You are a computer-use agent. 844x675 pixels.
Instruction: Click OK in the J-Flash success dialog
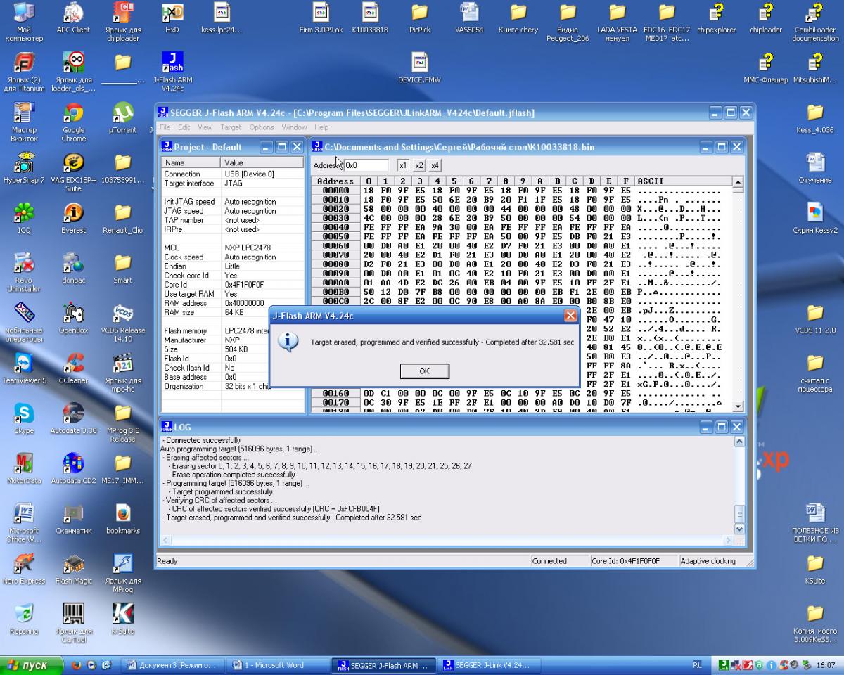[x=424, y=371]
